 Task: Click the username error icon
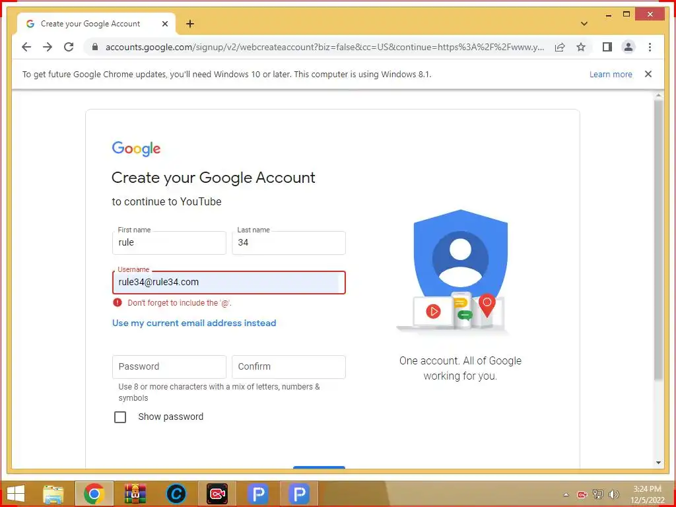(x=118, y=302)
